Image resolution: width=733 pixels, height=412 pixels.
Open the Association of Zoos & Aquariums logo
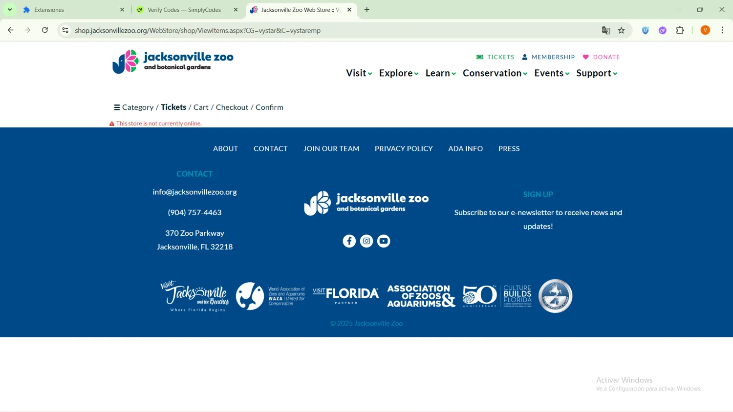421,296
